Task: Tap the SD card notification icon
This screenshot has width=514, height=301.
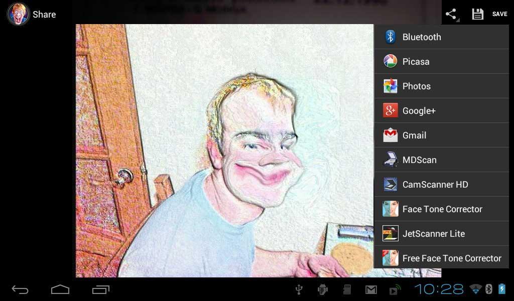Action: point(347,289)
